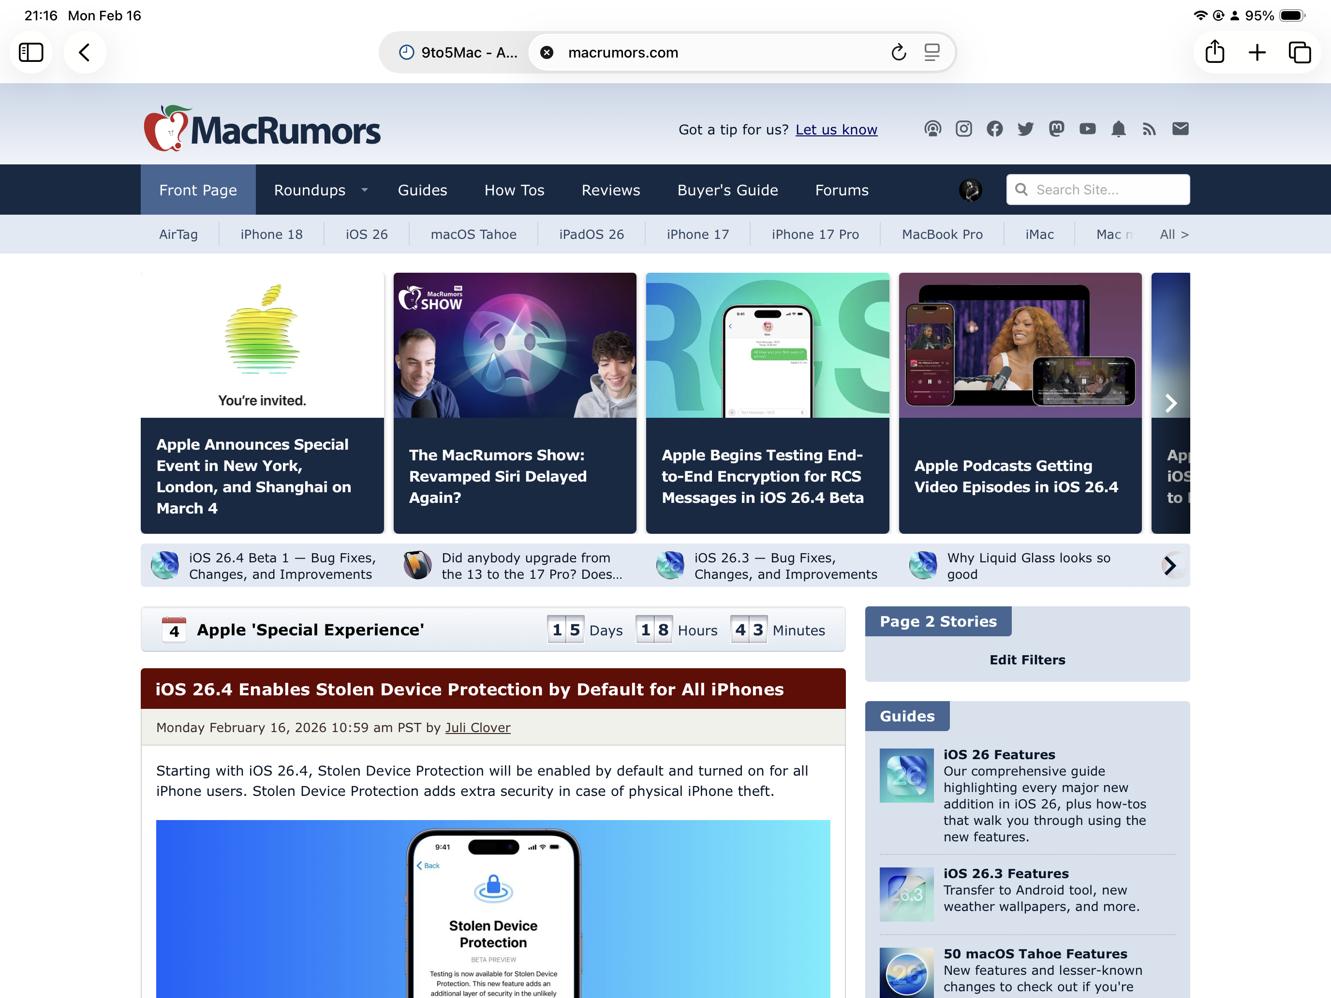Open the Roundups menu
The width and height of the screenshot is (1331, 998).
pos(310,190)
